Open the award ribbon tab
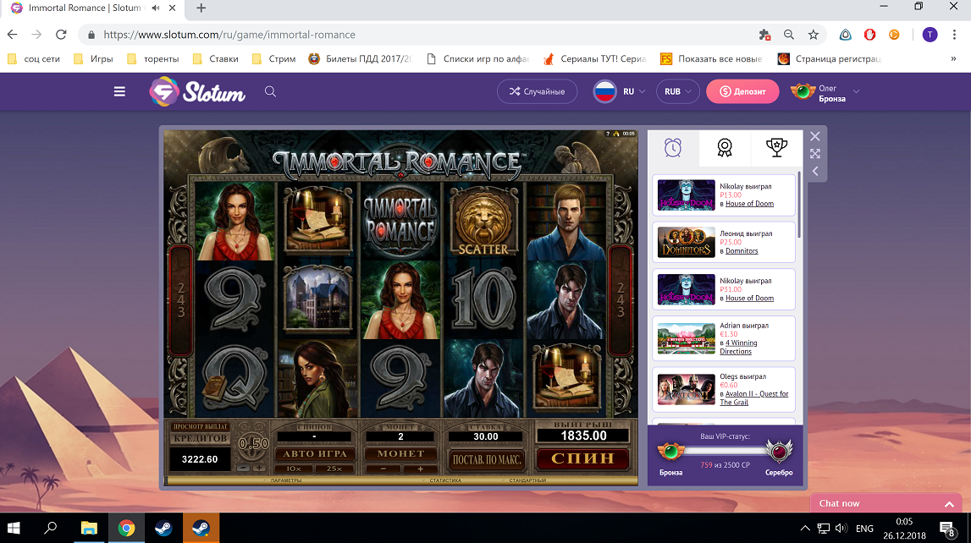 [725, 148]
